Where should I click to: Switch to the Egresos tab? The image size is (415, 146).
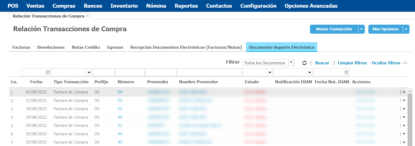click(115, 47)
